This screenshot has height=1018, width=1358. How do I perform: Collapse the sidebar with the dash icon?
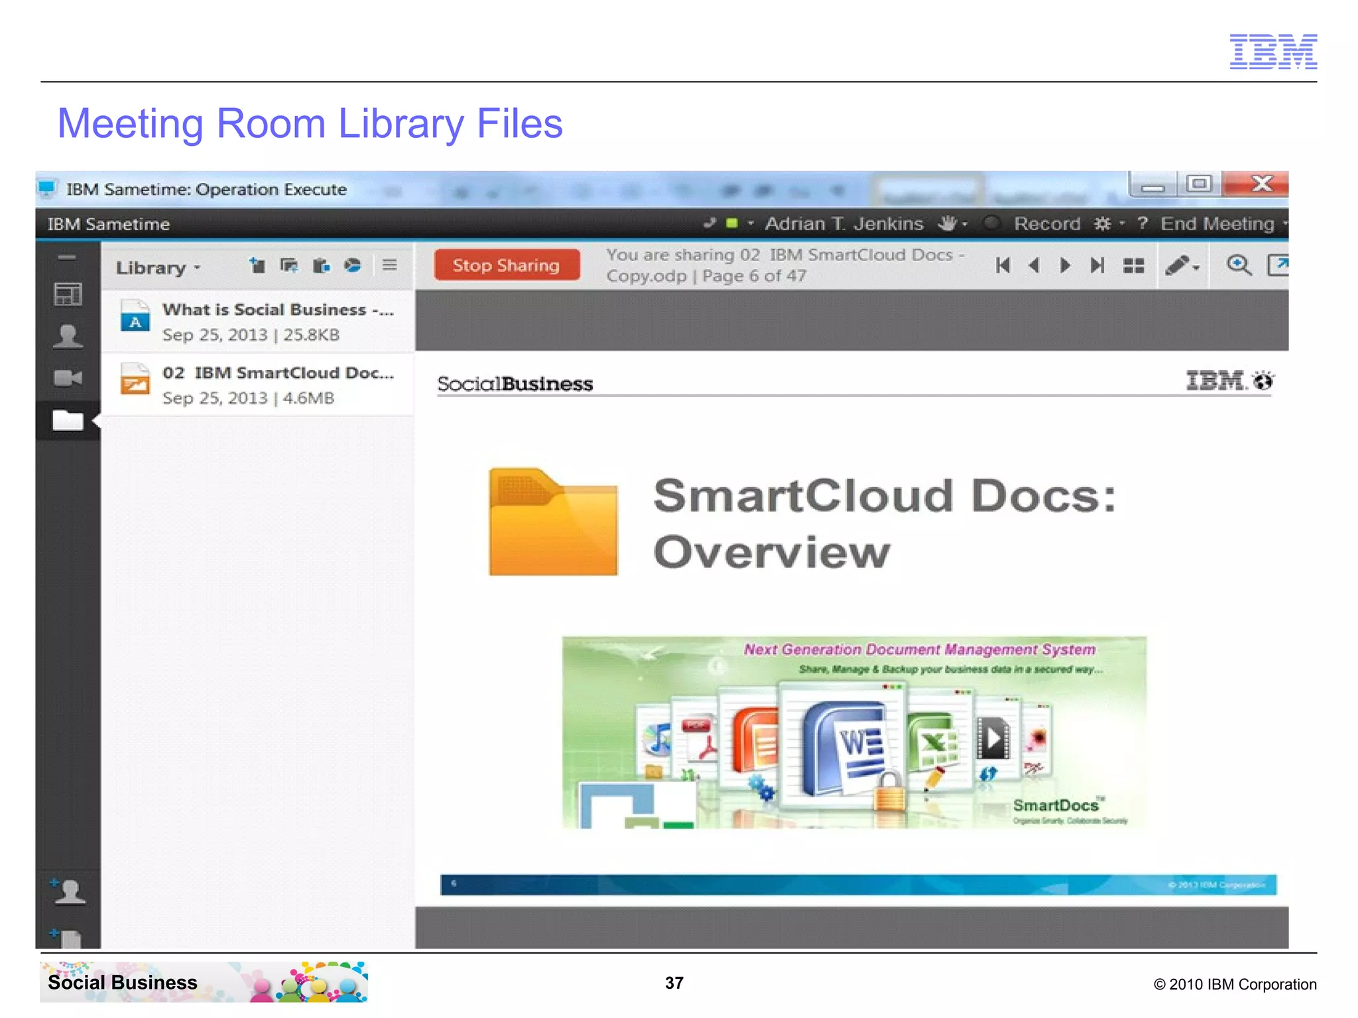pos(67,257)
